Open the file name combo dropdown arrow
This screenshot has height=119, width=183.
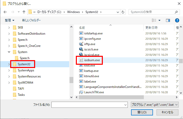tap(125, 105)
